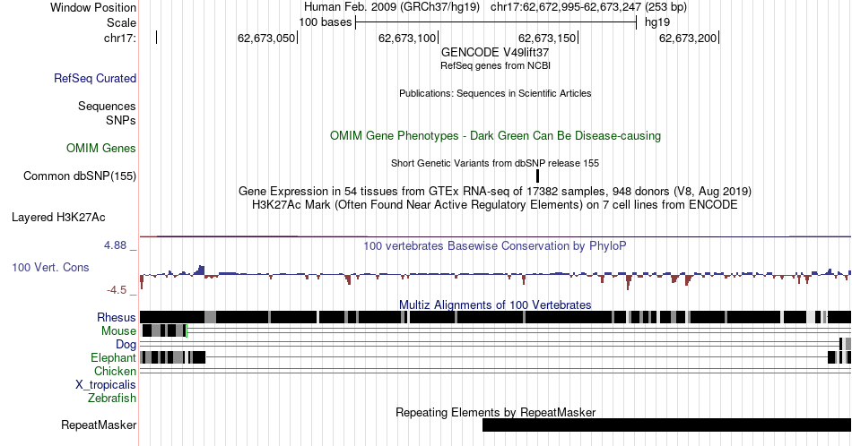
Task: Click the chr17: ruler label
Action: (120, 38)
